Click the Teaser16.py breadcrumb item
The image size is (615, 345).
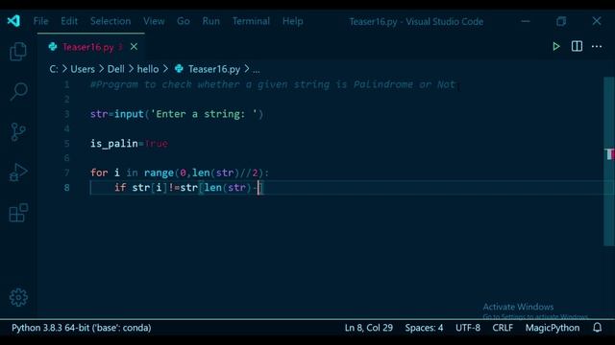[208, 69]
